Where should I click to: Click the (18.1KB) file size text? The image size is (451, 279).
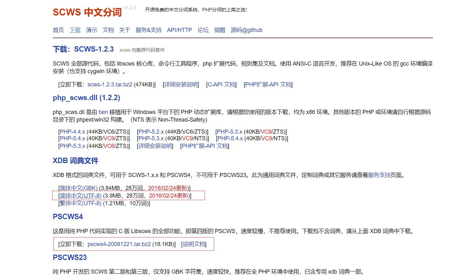(x=163, y=244)
